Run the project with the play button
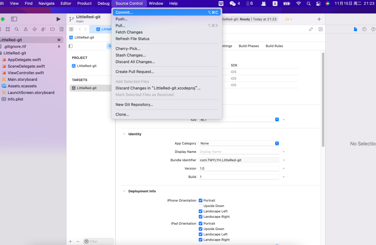Screen dimensions: 376x245 (x=58, y=19)
